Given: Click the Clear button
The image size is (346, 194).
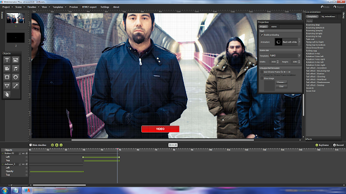Looking at the screenshot, I should 281,86.
